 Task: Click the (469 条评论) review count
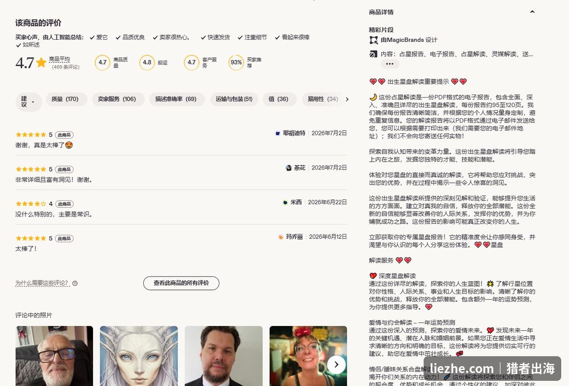pyautogui.click(x=66, y=67)
